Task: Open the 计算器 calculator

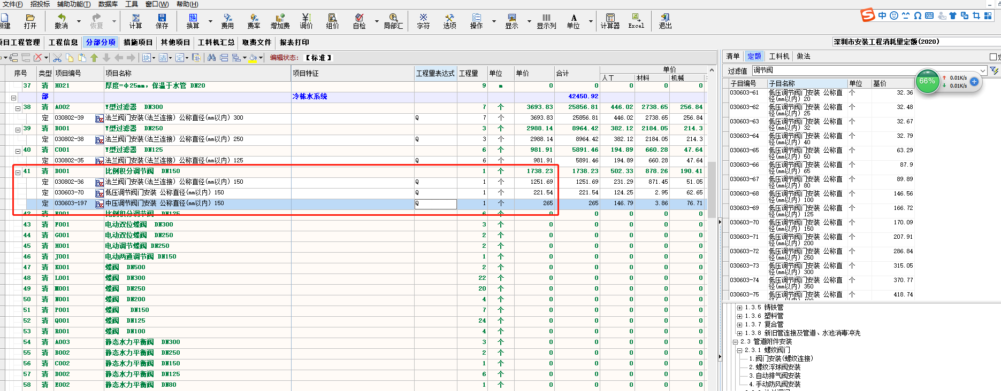Action: click(x=610, y=21)
